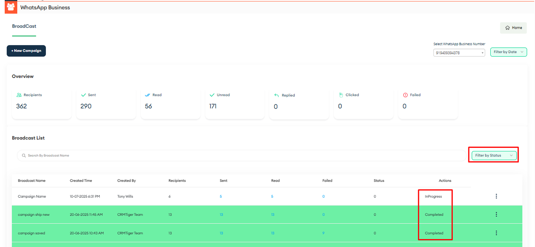This screenshot has width=535, height=247.
Task: Open three-dot menu for campaign saved
Action: pyautogui.click(x=496, y=233)
